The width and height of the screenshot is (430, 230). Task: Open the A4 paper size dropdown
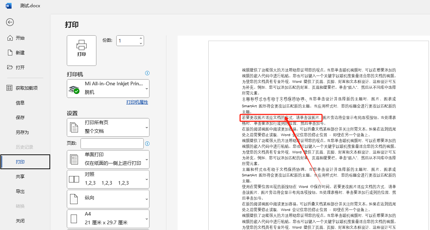pyautogui.click(x=108, y=218)
